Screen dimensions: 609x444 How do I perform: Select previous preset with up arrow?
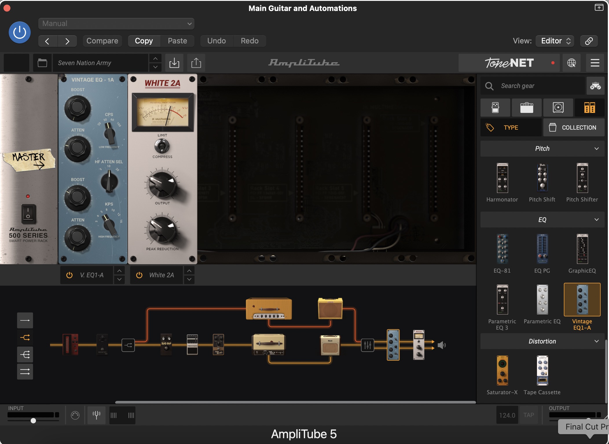tap(155, 58)
